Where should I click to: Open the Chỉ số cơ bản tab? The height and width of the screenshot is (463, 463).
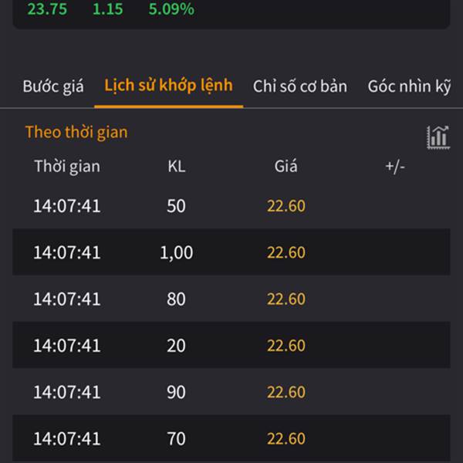pyautogui.click(x=300, y=86)
